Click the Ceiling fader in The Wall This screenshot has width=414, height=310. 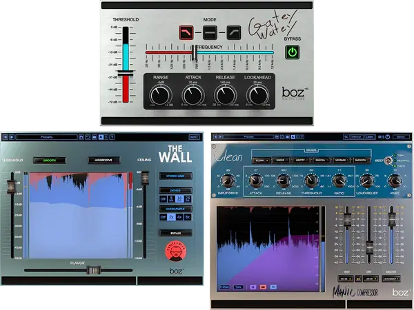click(145, 178)
